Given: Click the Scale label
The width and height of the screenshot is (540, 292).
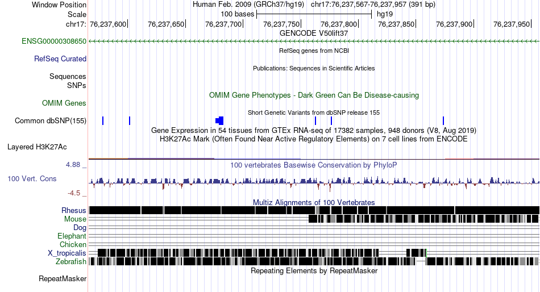Looking at the screenshot, I should (77, 14).
